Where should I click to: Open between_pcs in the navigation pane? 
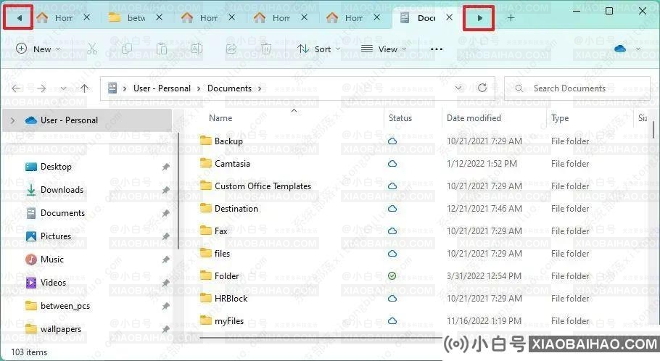click(x=65, y=306)
